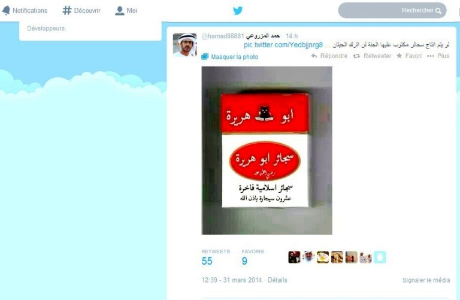Report media via Signaler le média

(x=426, y=280)
